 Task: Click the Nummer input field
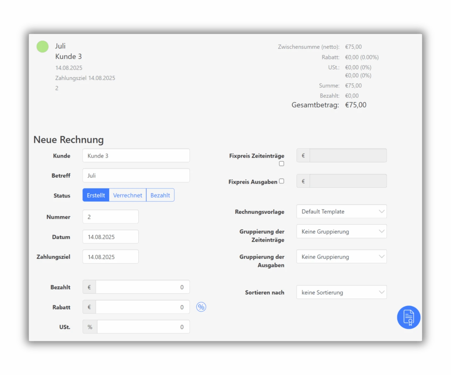(110, 217)
